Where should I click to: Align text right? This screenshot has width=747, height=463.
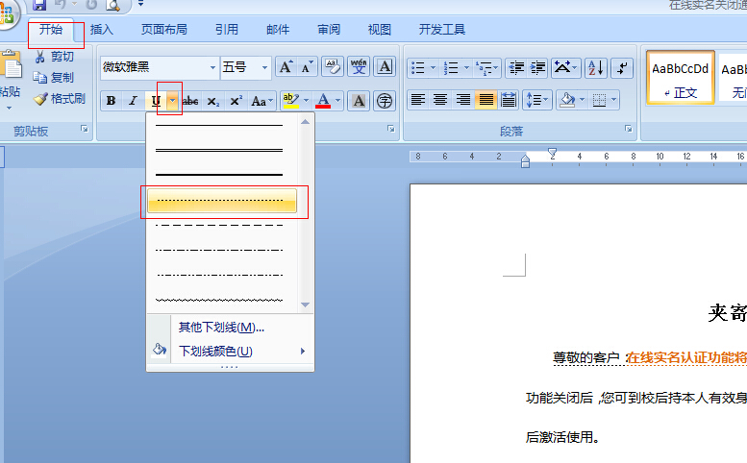point(463,100)
